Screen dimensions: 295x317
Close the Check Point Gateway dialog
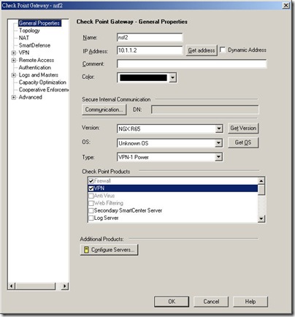pyautogui.click(x=286, y=5)
